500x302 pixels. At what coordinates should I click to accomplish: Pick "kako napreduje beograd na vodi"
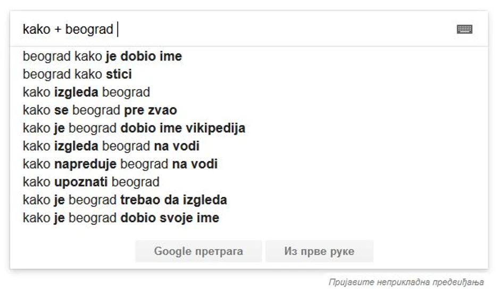[x=120, y=164]
